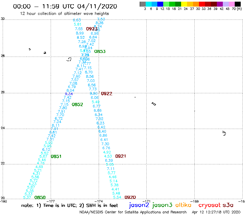The height and width of the screenshot is (215, 245).
Task: Click the 6.63 wave height value
Action: point(77,20)
